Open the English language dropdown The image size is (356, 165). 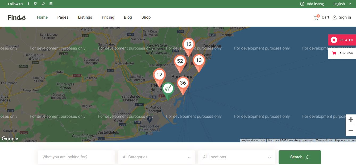coord(342,4)
